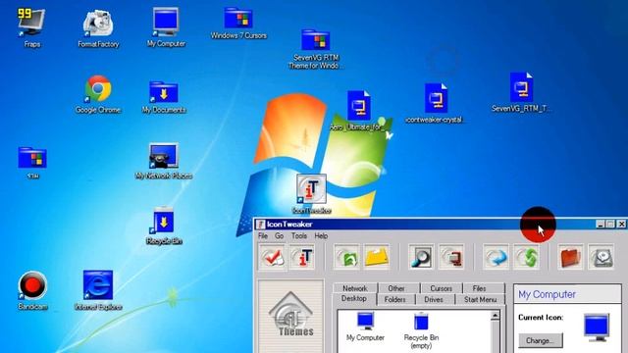Select the Recycle Bin desktop icon
This screenshot has height=353, width=628.
[x=164, y=226]
